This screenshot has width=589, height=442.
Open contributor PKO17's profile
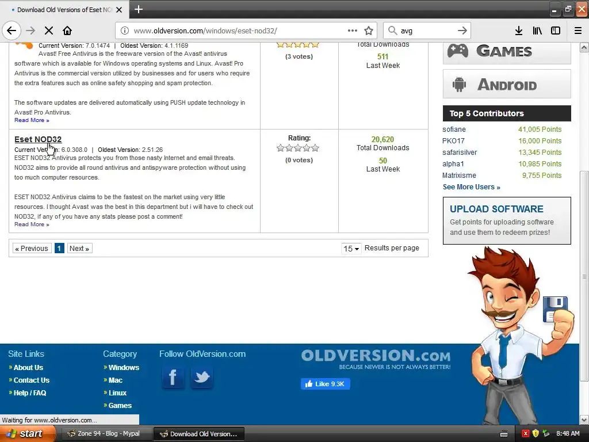pos(453,141)
